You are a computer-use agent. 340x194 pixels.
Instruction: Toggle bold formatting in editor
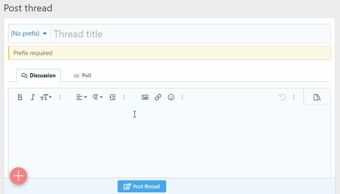point(19,97)
